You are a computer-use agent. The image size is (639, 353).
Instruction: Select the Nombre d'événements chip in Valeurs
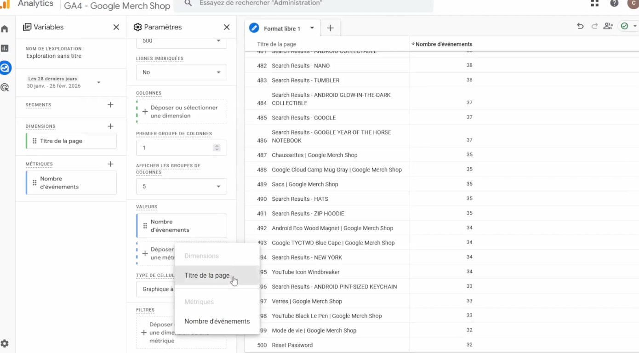tap(181, 226)
